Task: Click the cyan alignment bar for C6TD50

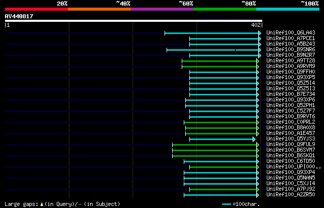Action: [x=222, y=162]
